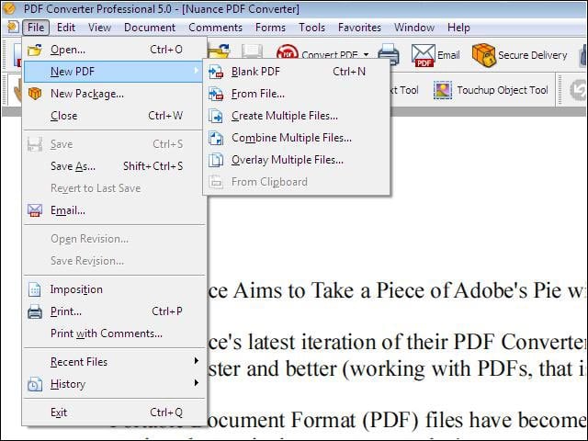Image resolution: width=588 pixels, height=441 pixels.
Task: Click the folder refresh toolbar icon
Action: point(219,51)
